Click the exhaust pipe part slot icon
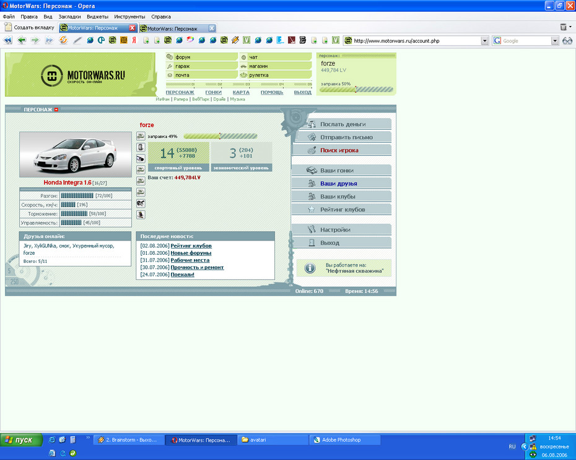 (x=141, y=158)
